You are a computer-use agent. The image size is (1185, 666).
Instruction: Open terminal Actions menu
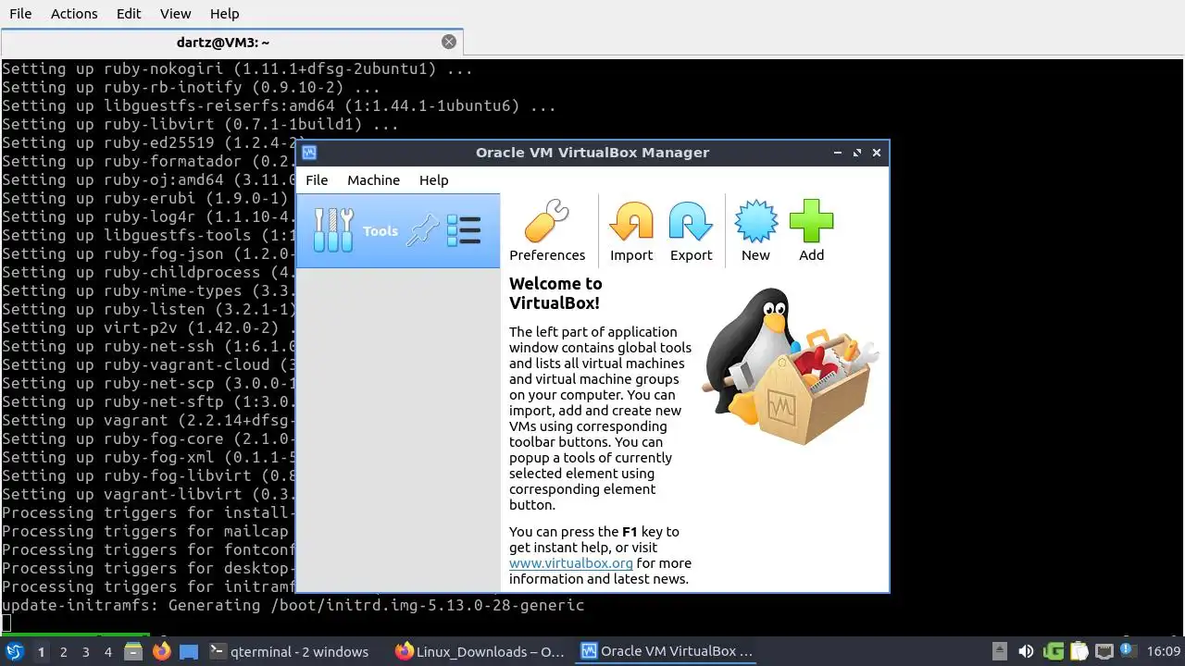[x=74, y=14]
